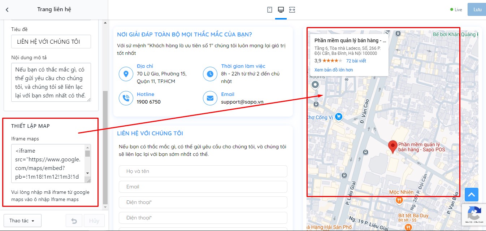Viewport: 486px width, 231px height.
Task: Click the red Sapo POS map pin
Action: (392, 147)
